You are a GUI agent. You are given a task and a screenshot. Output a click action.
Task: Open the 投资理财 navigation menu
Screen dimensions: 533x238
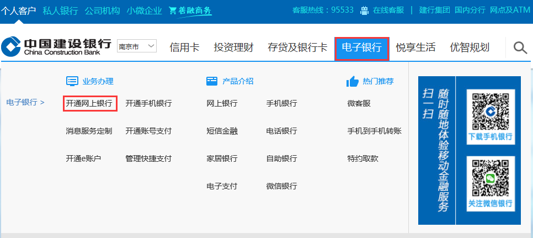[x=233, y=47]
